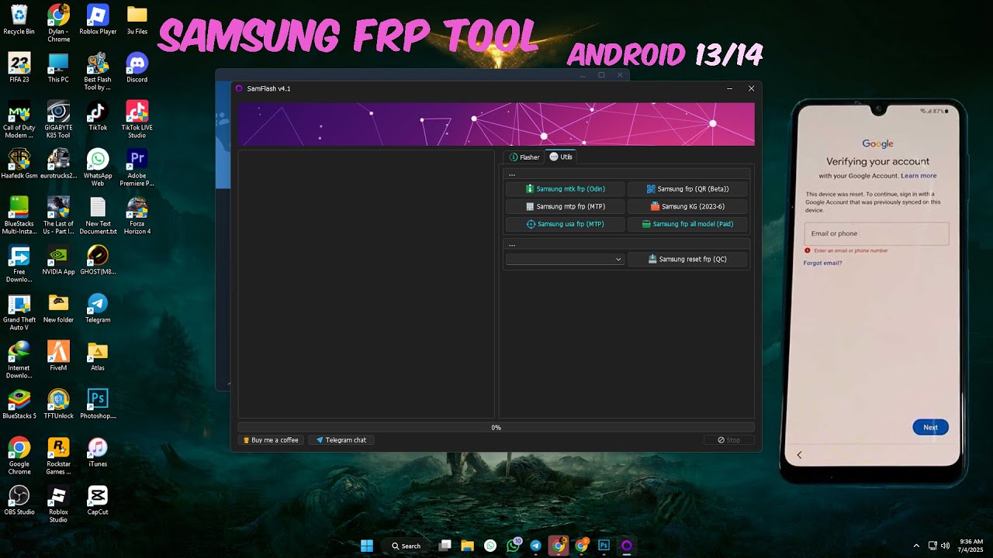Viewport: 993px width, 558px height.
Task: Open Dylan - Chrome shortcut
Action: click(58, 23)
